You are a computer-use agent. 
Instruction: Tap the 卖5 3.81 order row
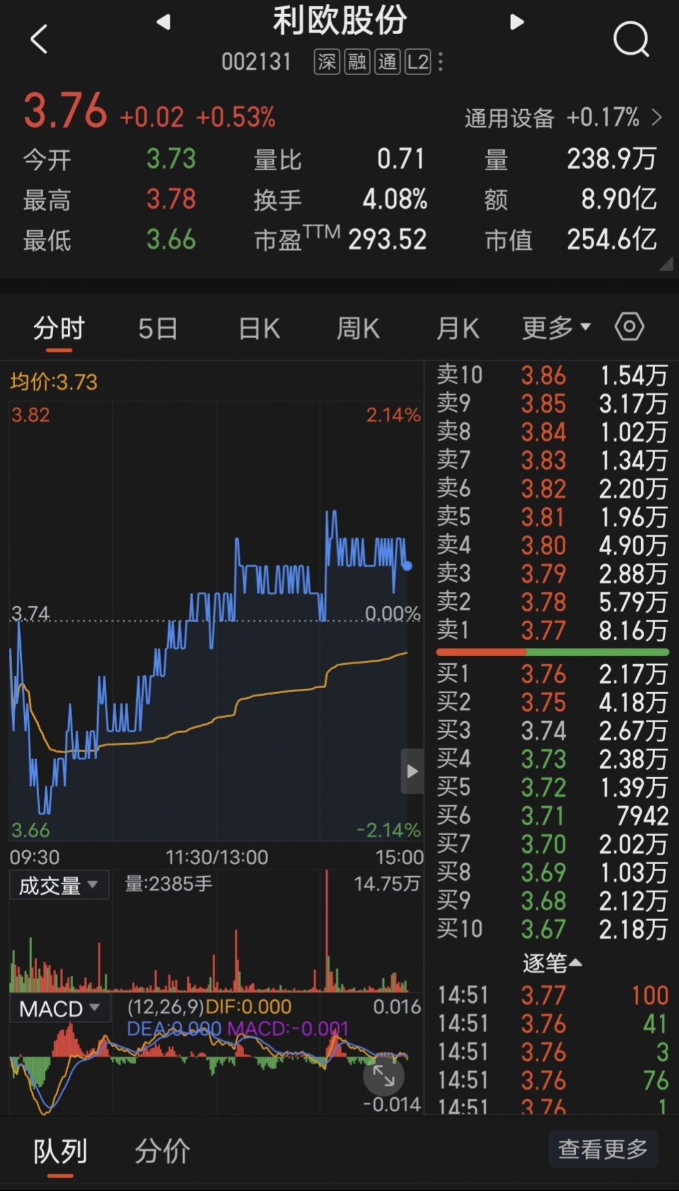click(x=552, y=517)
